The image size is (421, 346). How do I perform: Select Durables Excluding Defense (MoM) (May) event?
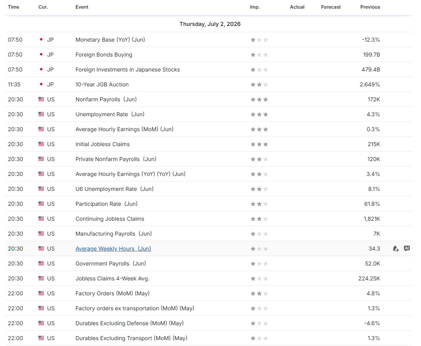tap(129, 323)
